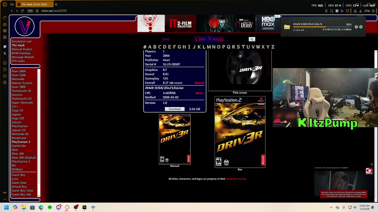Click page scrollbar up arrow
Screen dimensions: 378x212
[x=376, y=52]
